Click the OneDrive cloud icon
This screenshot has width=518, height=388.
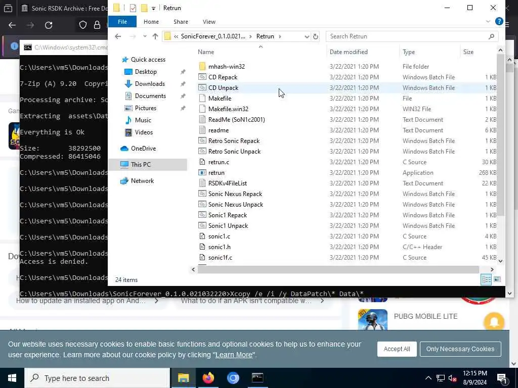[124, 149]
